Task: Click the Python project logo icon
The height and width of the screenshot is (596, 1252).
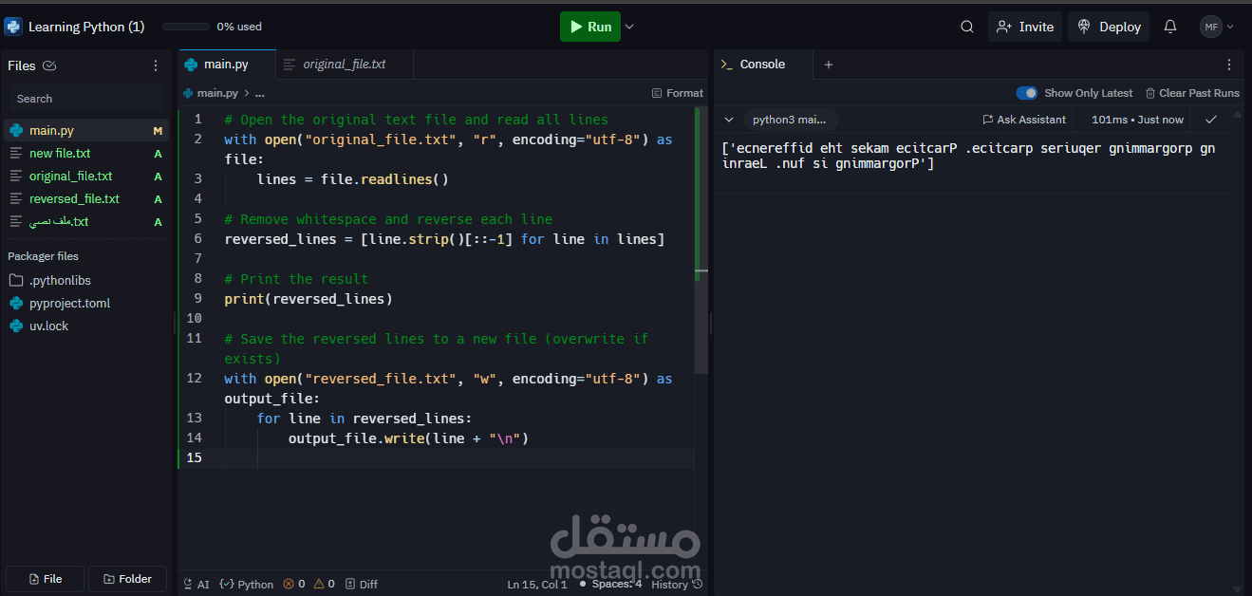Action: (x=13, y=27)
